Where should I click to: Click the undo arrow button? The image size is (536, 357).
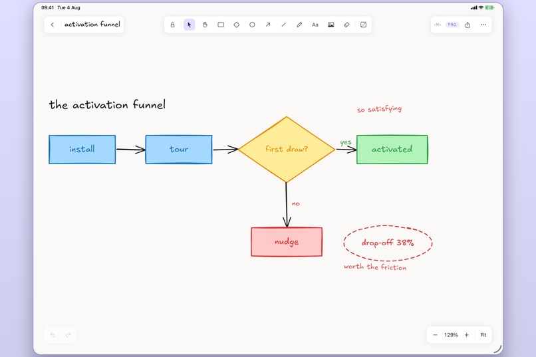(x=53, y=335)
